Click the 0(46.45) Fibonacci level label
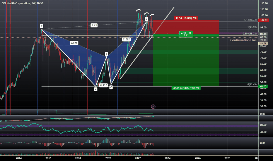This screenshot has height=161, width=273. click(252, 84)
